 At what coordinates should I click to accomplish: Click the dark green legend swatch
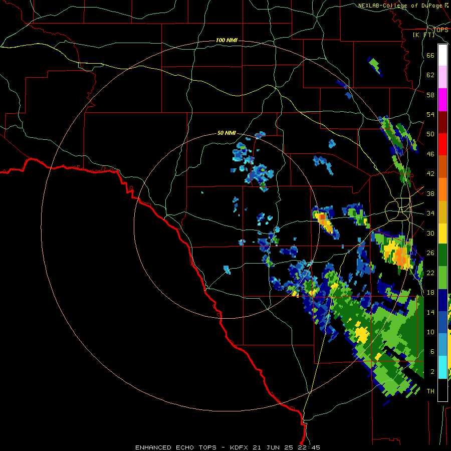coord(442,255)
